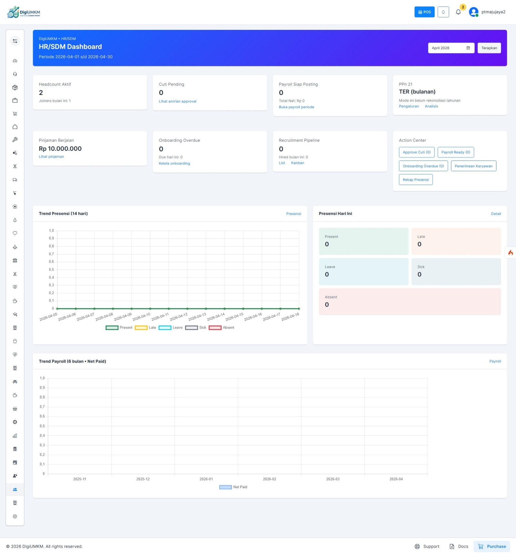Open the Lihat antrian approval link
Image resolution: width=516 pixels, height=555 pixels.
[177, 101]
